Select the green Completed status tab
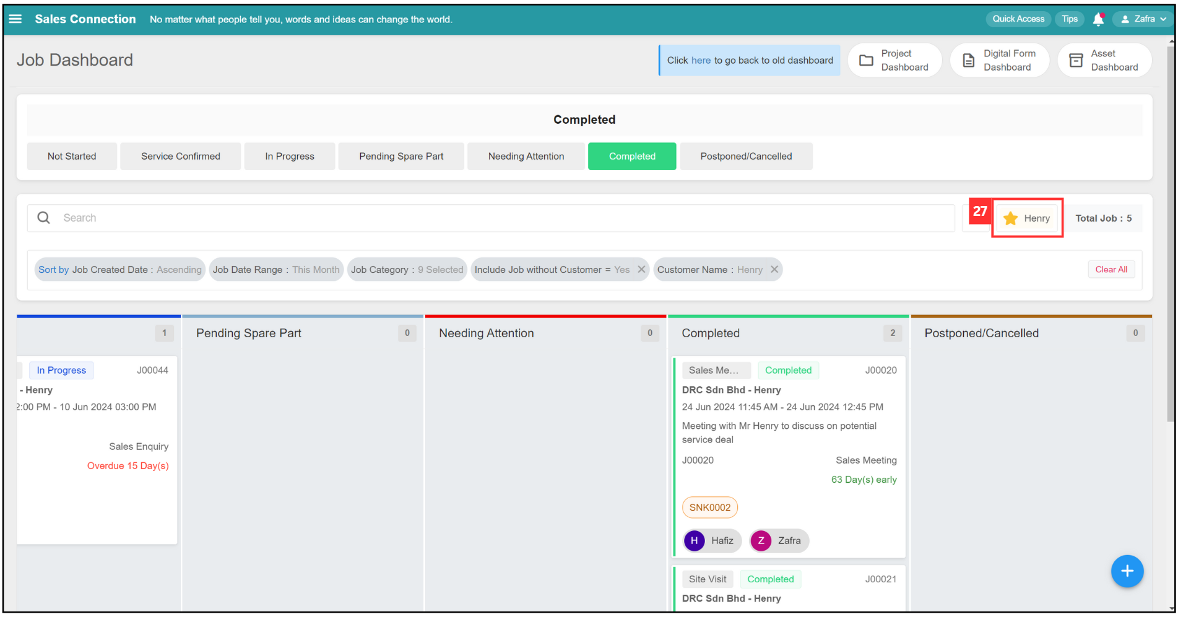 (632, 156)
